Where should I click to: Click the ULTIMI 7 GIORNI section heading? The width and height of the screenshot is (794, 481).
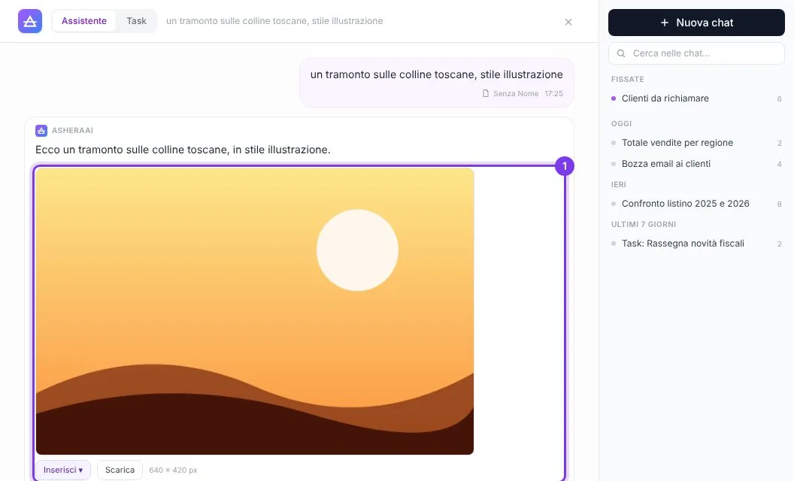click(x=644, y=224)
